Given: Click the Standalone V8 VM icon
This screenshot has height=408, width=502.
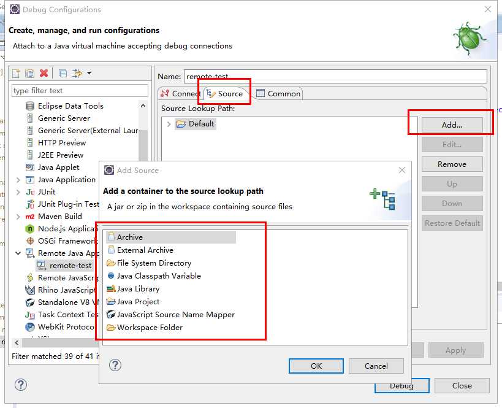Looking at the screenshot, I should click(x=30, y=302).
